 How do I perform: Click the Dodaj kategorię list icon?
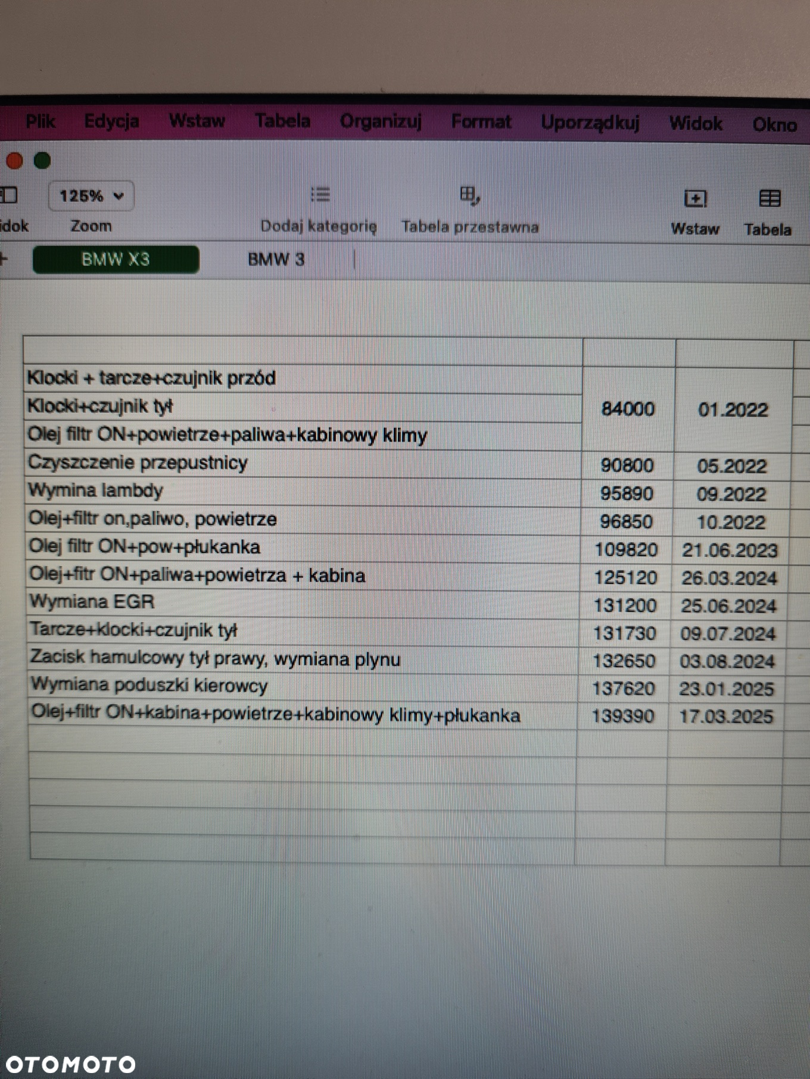(x=320, y=195)
